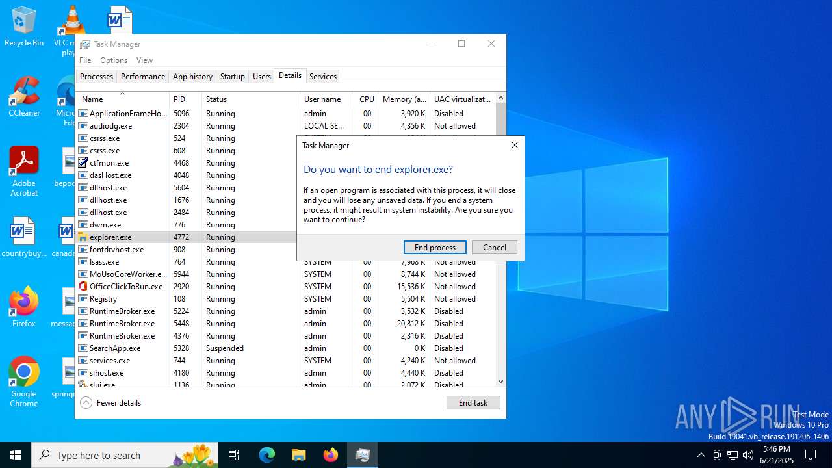
Task: Open the Options menu
Action: tap(114, 60)
